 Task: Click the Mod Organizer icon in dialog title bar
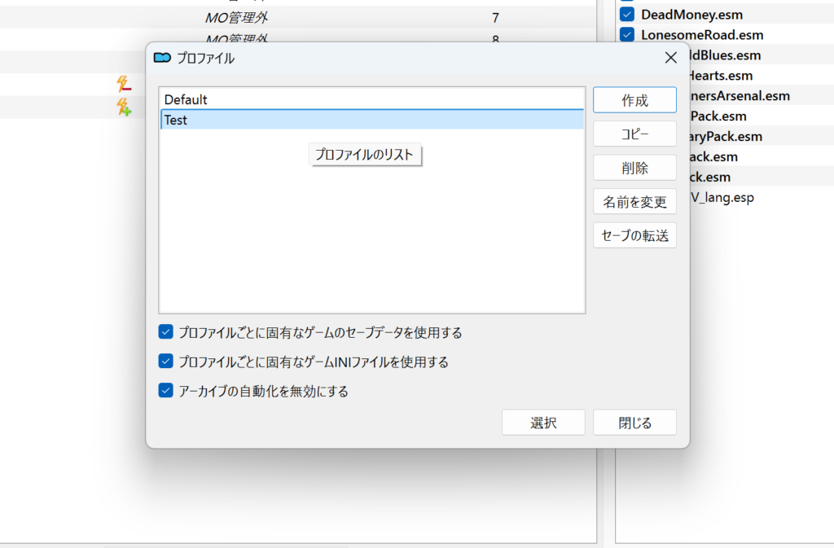pos(162,58)
